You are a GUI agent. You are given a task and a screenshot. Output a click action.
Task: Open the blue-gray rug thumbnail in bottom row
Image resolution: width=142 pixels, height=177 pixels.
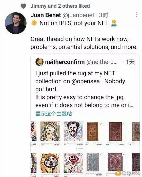[x=93, y=162]
